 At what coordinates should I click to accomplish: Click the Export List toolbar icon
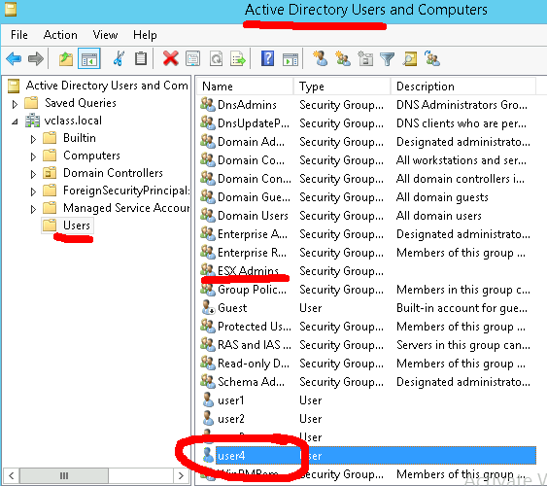pos(238,58)
